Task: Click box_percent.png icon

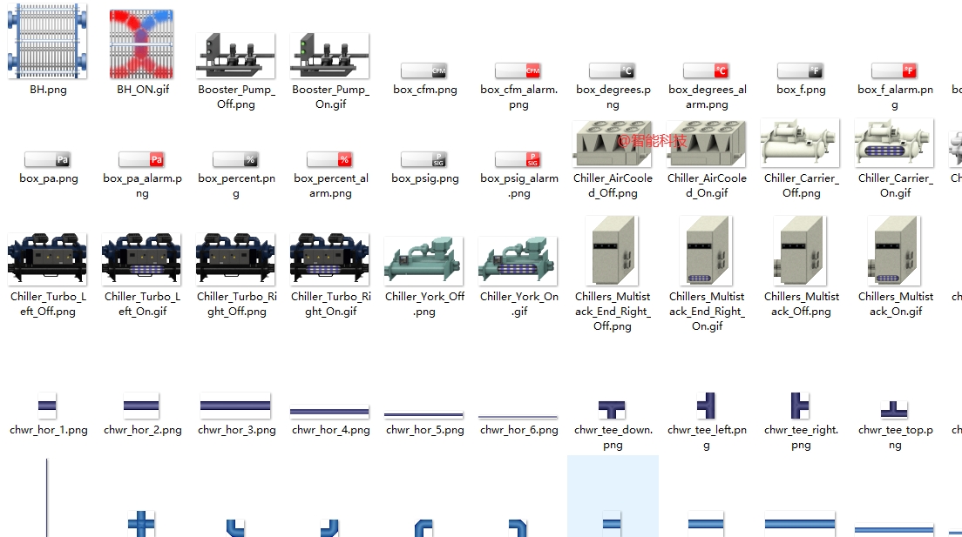Action: 235,160
